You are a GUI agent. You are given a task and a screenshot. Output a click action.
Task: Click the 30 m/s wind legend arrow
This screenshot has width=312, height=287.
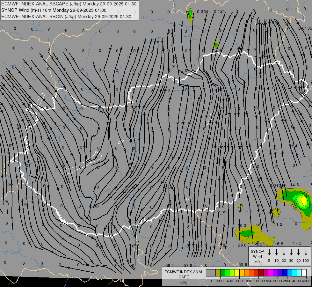tap(291, 252)
